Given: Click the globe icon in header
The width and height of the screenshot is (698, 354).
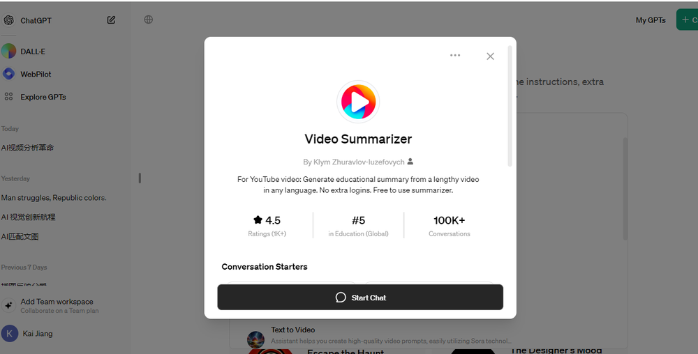Looking at the screenshot, I should click(x=148, y=20).
